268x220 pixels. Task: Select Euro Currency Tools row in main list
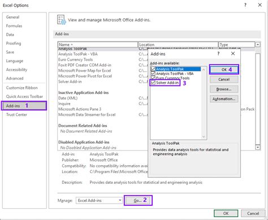click(103, 59)
